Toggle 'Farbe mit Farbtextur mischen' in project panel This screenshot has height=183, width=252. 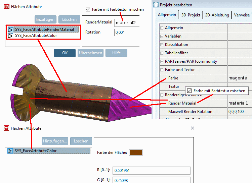pyautogui.click(x=189, y=91)
